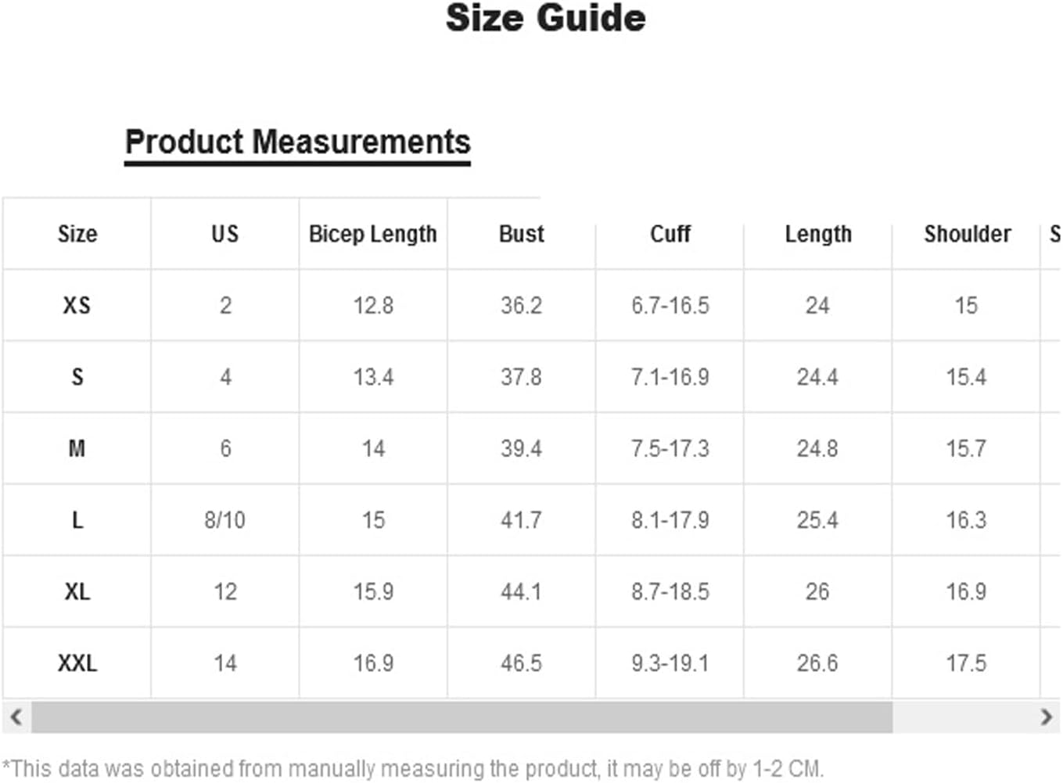
Task: Click the US column header
Action: (224, 234)
